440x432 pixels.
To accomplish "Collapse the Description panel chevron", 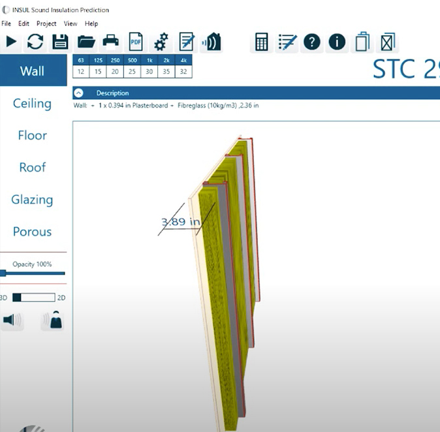I will [x=78, y=93].
